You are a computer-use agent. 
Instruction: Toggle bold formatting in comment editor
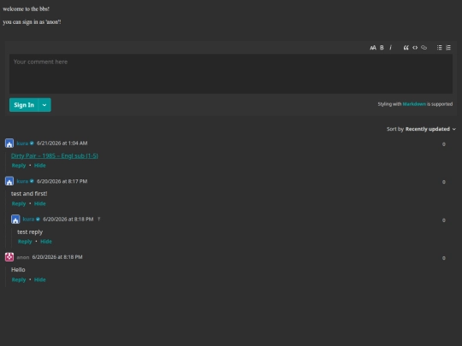click(x=382, y=48)
